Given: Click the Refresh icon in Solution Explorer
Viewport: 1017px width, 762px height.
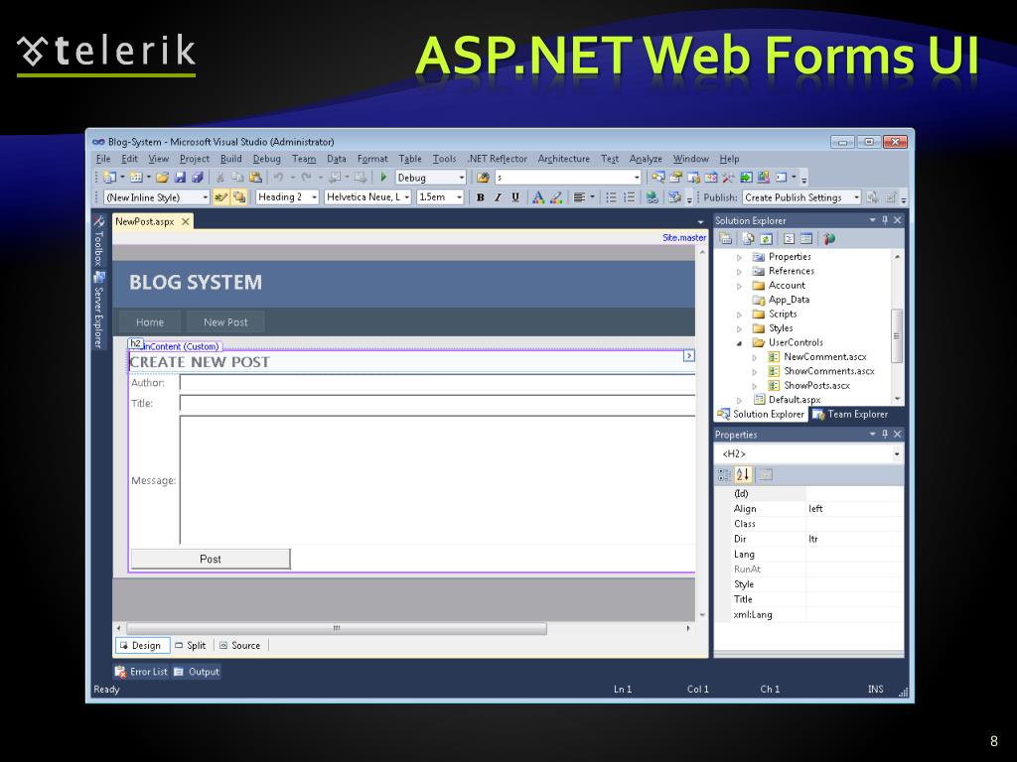Looking at the screenshot, I should [x=766, y=238].
